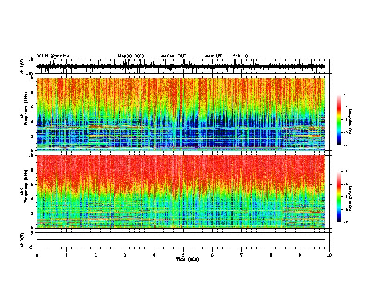Click the "10" tick on the Time axis
Image resolution: width=371 pixels, height=286 pixels.
(x=329, y=255)
